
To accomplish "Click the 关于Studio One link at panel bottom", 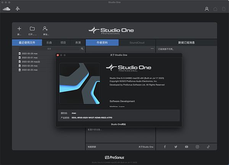I will click(x=146, y=147).
